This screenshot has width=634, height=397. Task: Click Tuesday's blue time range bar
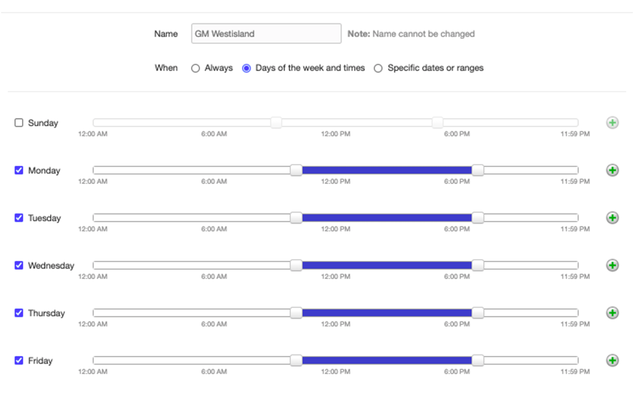pyautogui.click(x=387, y=218)
